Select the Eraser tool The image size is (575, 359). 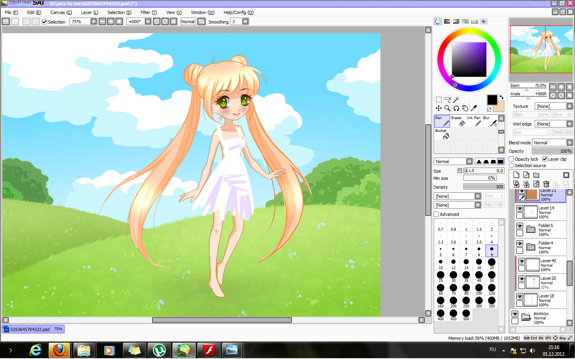point(458,122)
